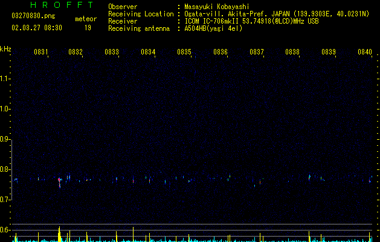Click the 0.8 frequency axis label
Screen dimensions: 380x242
click(x=5, y=169)
